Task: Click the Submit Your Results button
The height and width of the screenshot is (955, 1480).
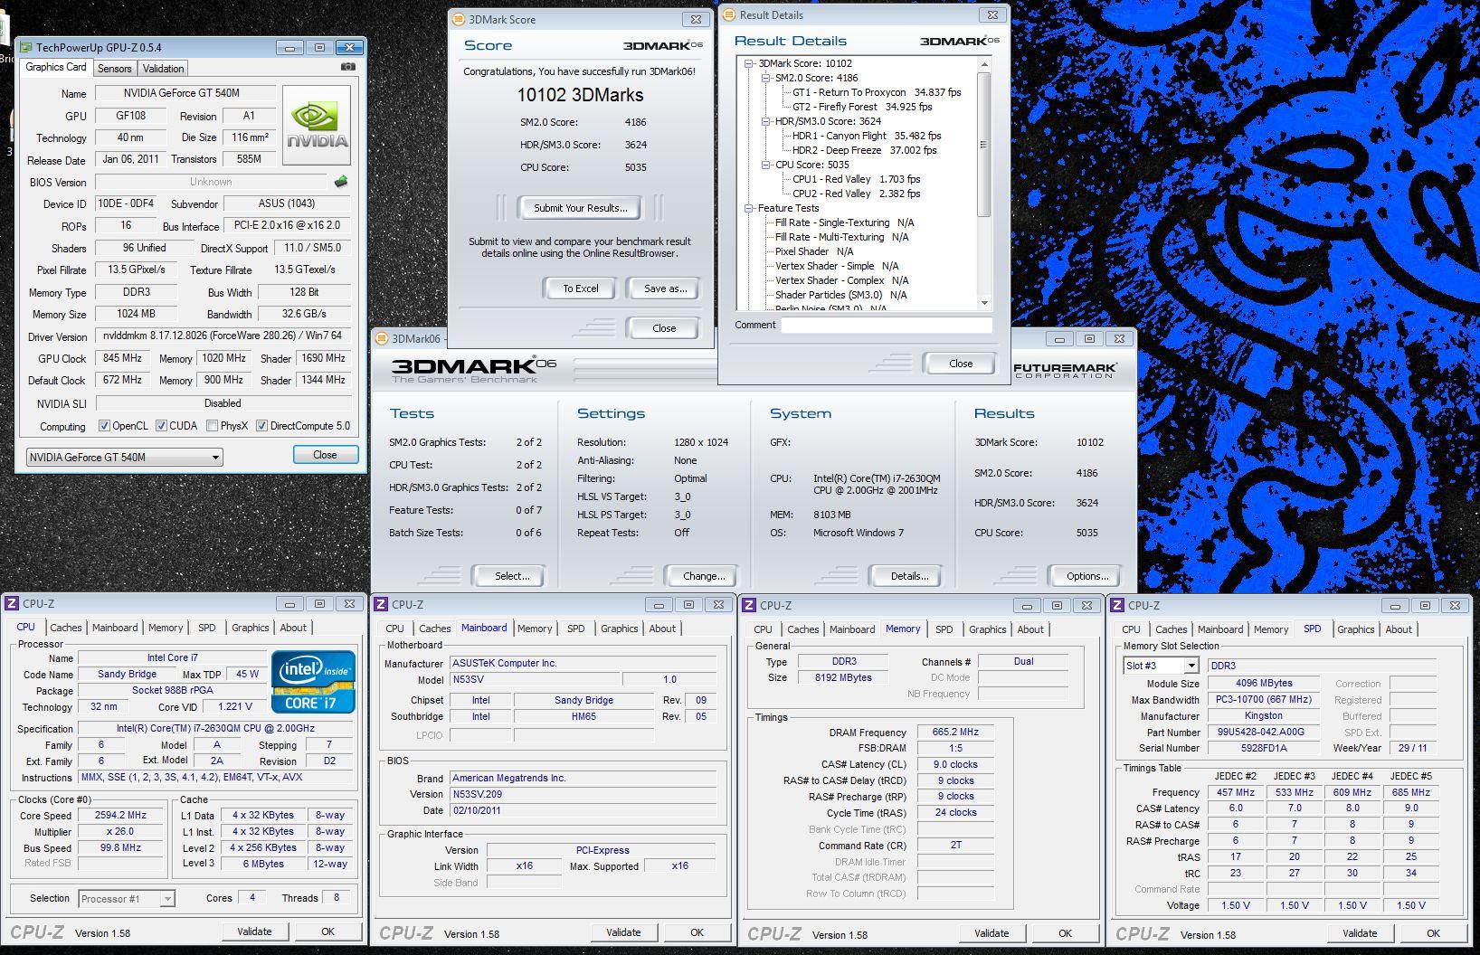Action: [x=580, y=208]
